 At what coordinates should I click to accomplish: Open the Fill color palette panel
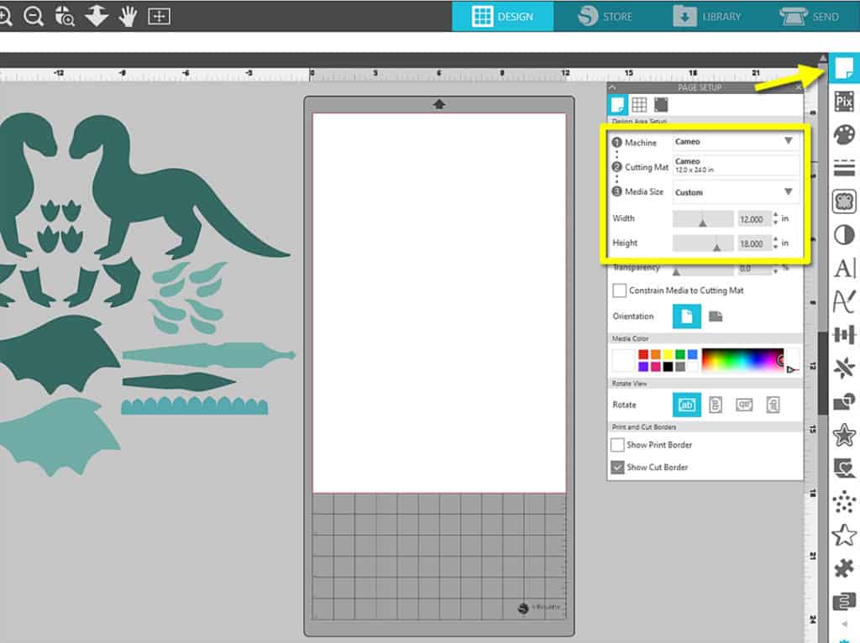tap(843, 135)
